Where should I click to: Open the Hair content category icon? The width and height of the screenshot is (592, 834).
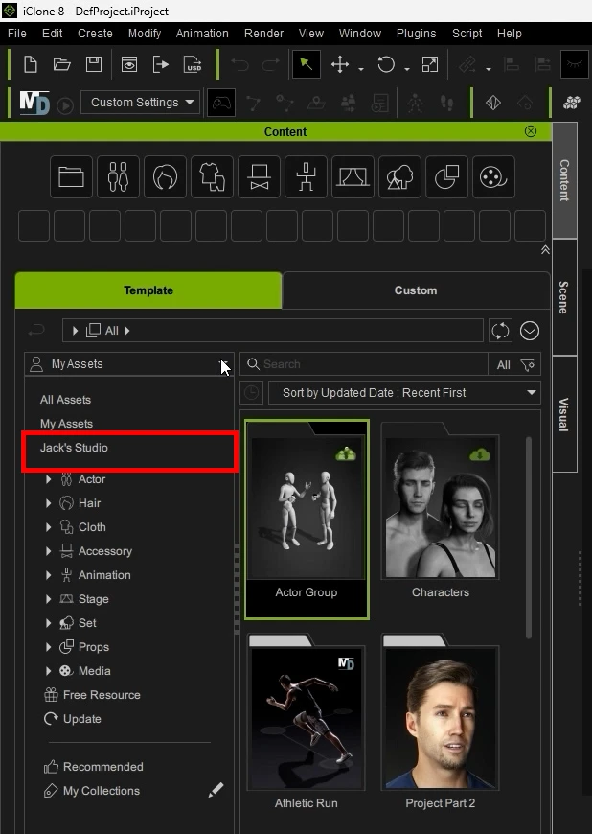pos(165,177)
